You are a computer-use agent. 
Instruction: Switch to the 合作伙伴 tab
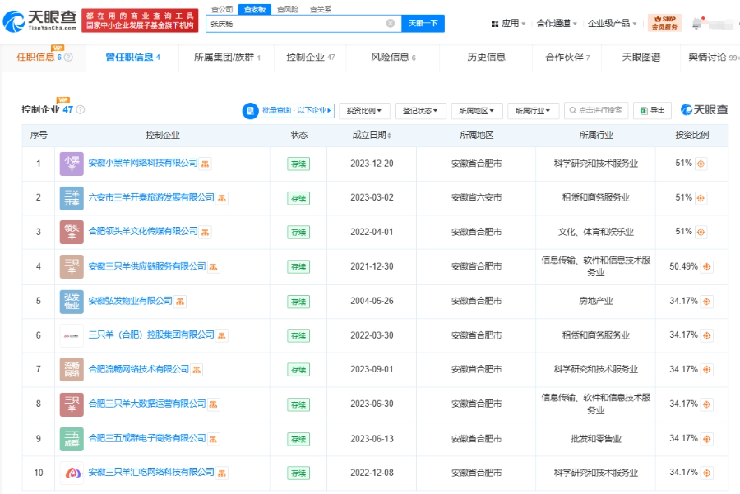point(567,58)
